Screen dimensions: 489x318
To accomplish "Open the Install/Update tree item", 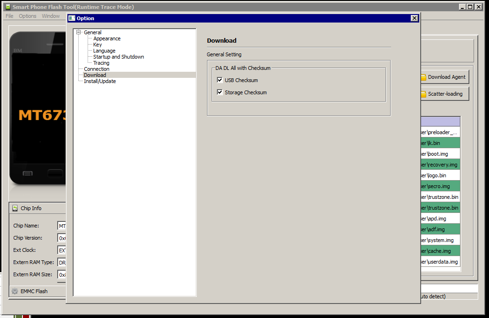I will click(x=100, y=81).
